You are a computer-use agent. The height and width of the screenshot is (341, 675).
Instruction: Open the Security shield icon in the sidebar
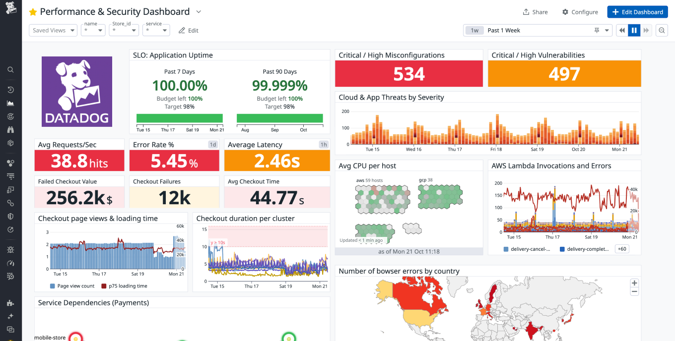tap(10, 216)
